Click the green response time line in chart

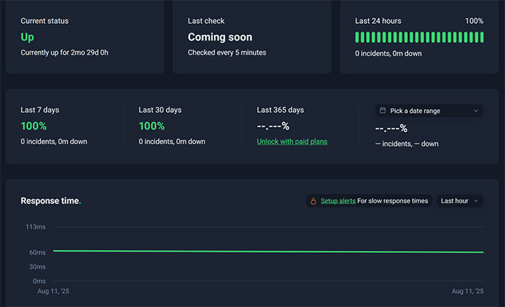pyautogui.click(x=267, y=251)
